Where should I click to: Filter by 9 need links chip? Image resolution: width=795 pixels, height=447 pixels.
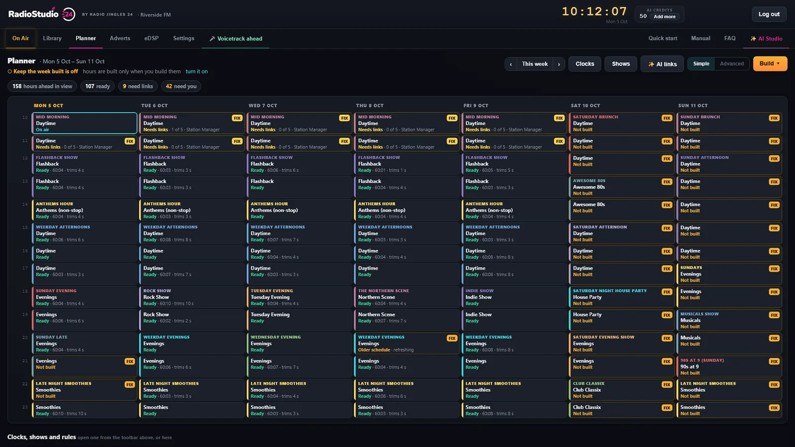pos(138,86)
